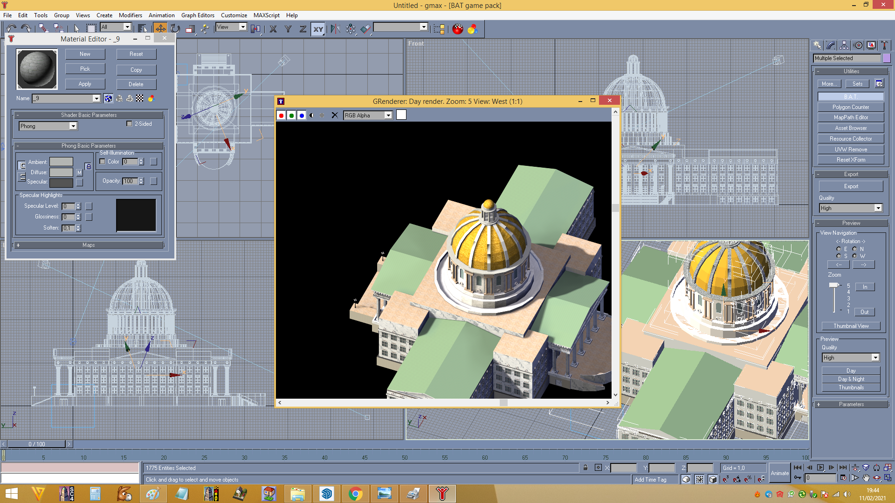
Task: Open the Customize menu
Action: (x=234, y=15)
